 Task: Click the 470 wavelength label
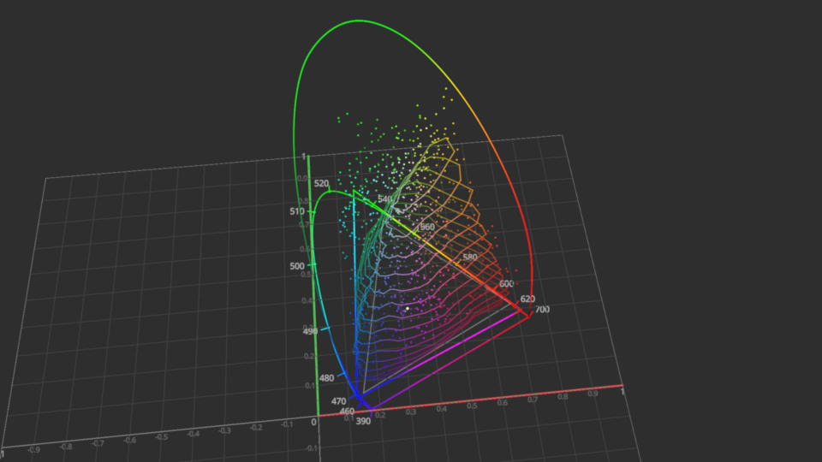[x=338, y=401]
